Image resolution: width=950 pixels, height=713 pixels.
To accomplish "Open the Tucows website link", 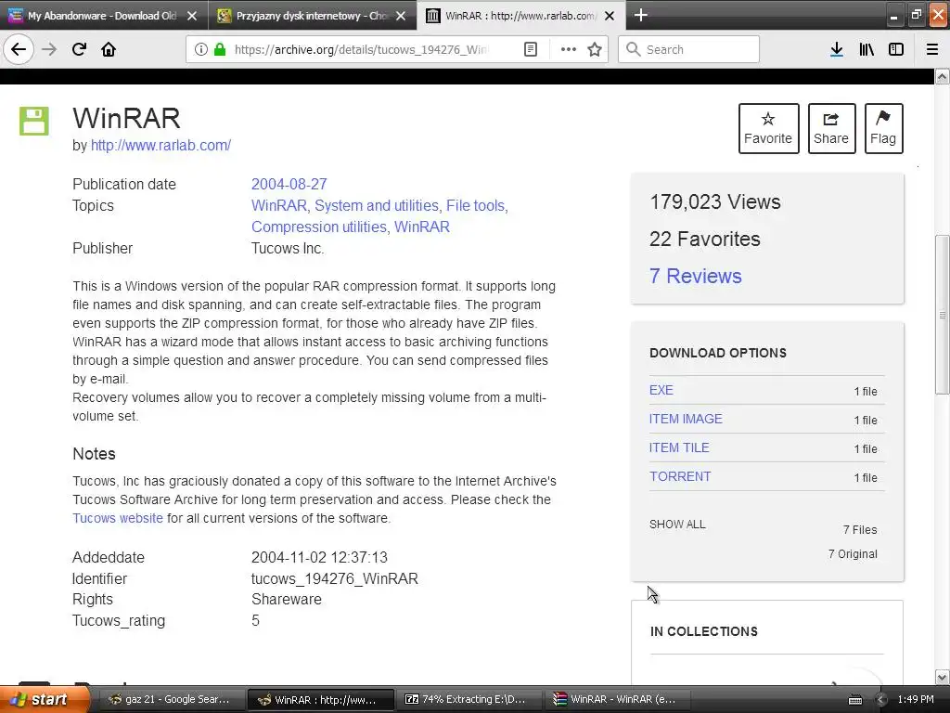I will click(118, 518).
